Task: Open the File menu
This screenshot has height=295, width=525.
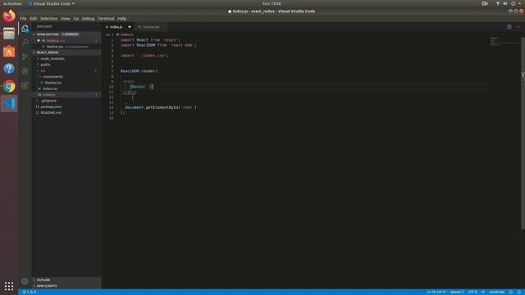Action: click(x=23, y=19)
